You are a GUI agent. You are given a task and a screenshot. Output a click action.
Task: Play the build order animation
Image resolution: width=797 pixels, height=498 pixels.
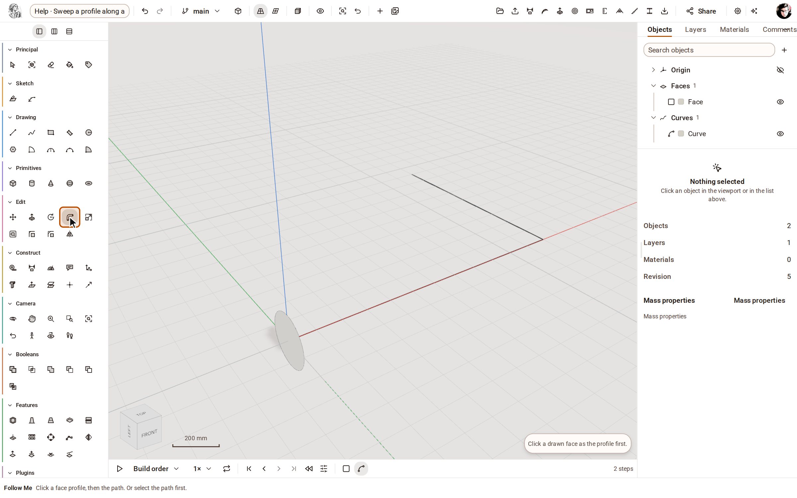click(x=120, y=468)
